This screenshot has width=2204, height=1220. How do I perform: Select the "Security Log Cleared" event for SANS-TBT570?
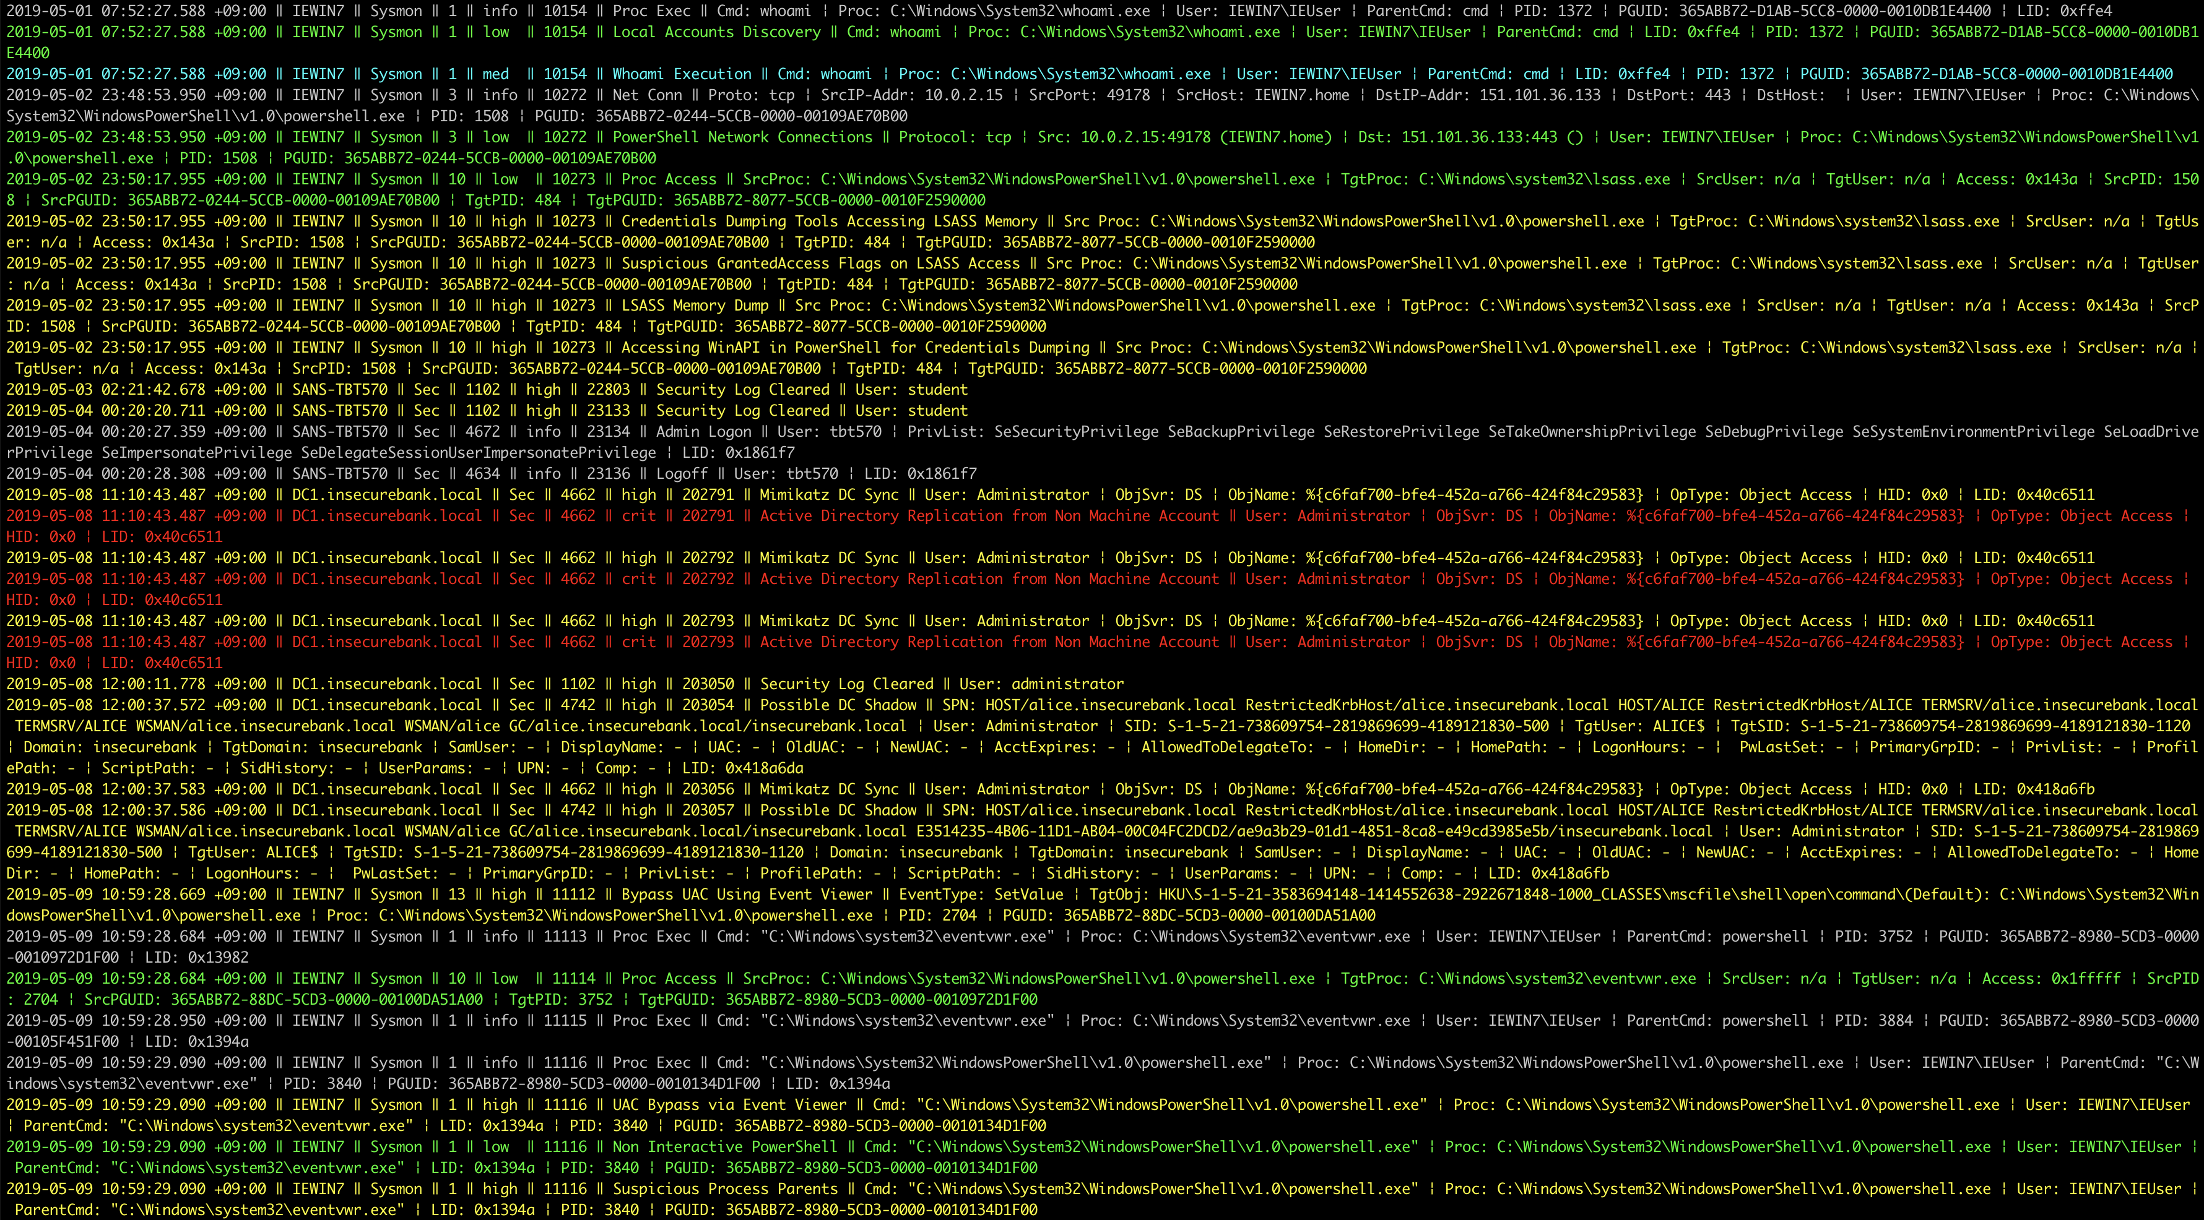(x=736, y=389)
